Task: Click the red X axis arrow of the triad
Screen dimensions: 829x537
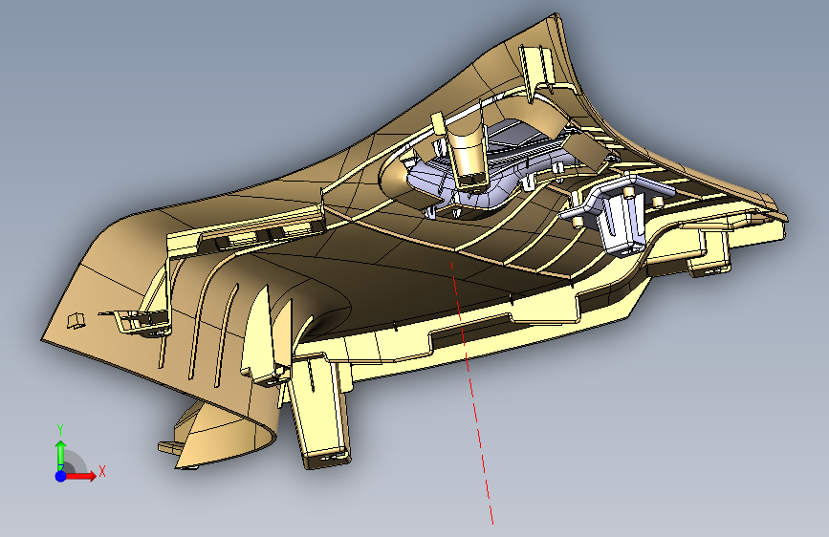Action: coord(81,476)
